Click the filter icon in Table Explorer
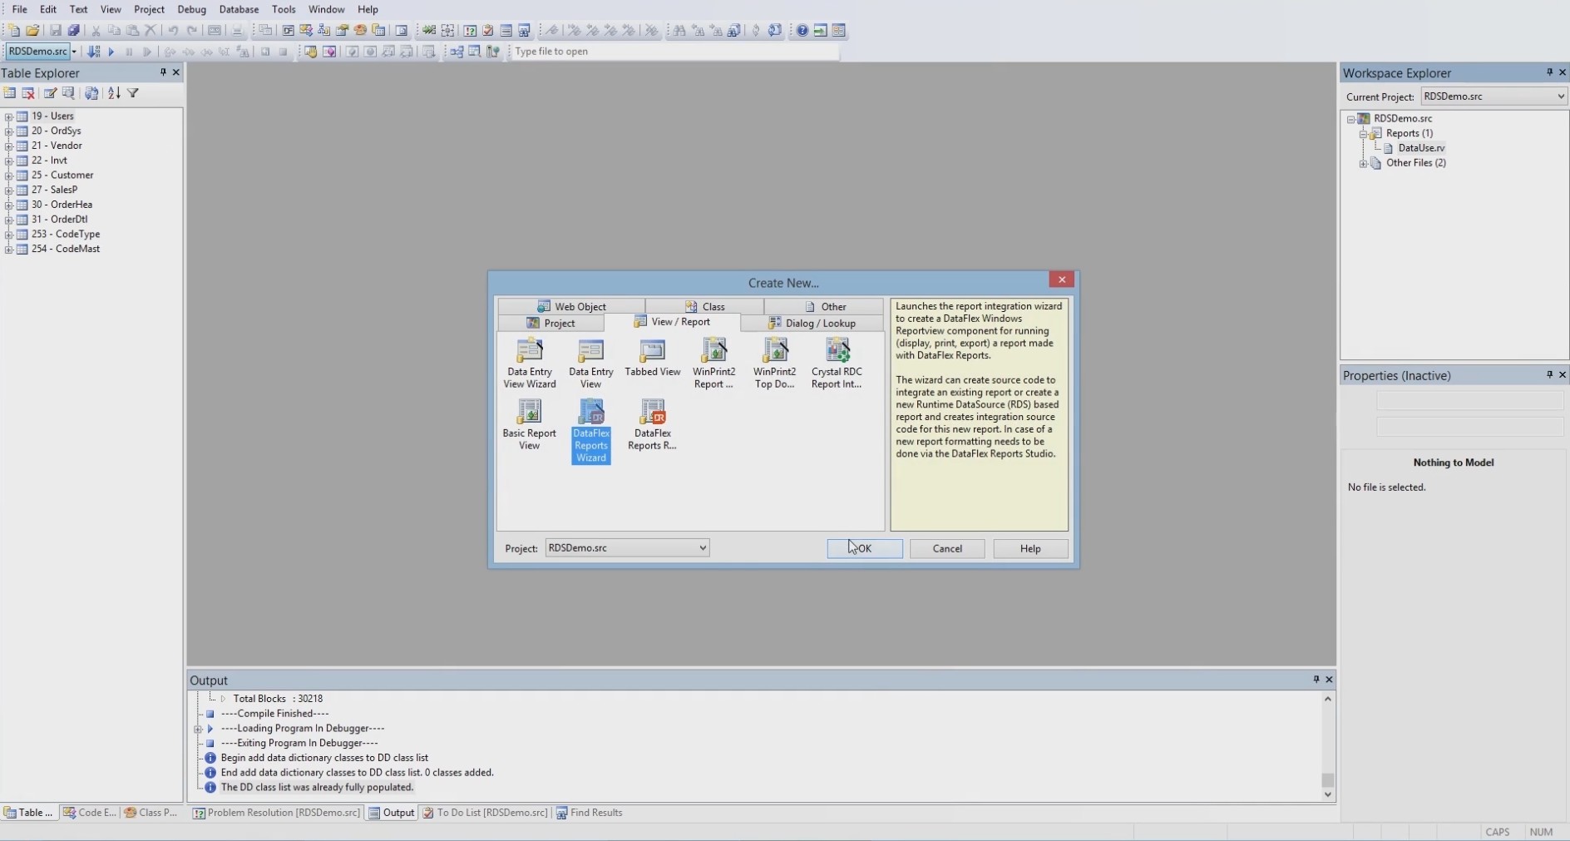The height and width of the screenshot is (841, 1570). [x=133, y=93]
